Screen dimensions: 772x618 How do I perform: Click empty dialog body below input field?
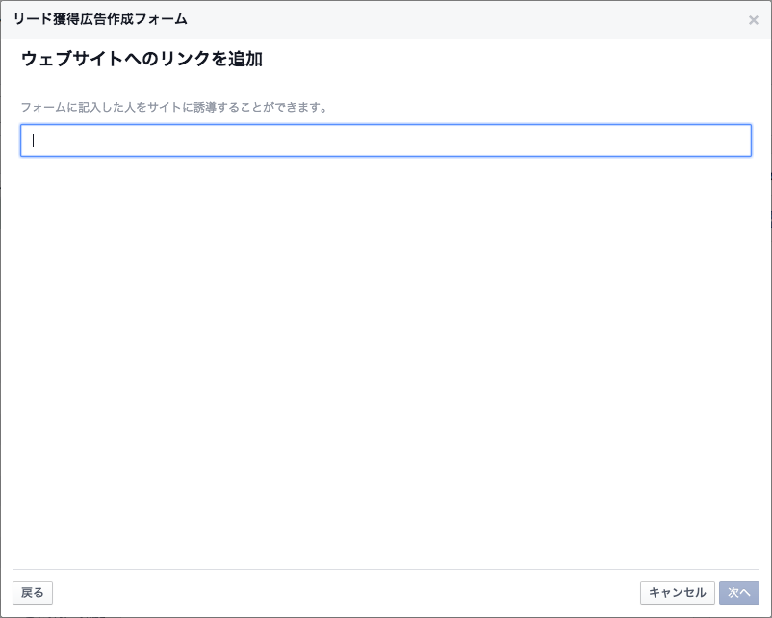point(386,362)
